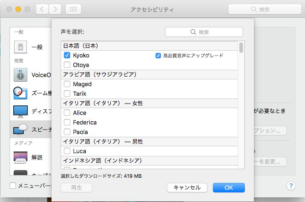Image resolution: width=305 pixels, height=202 pixels.
Task: Check the Otoya voice checkbox
Action: 67,65
